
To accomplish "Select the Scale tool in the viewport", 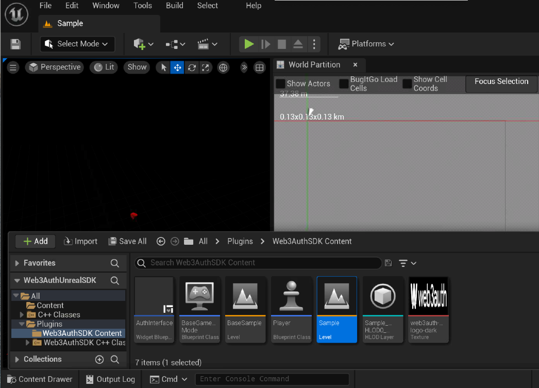I will point(206,68).
